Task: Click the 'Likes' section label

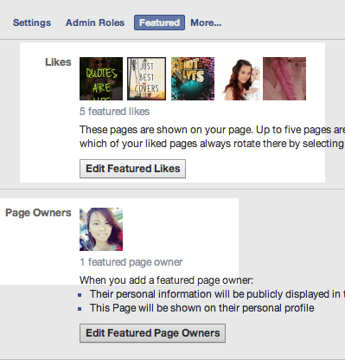Action: click(58, 62)
